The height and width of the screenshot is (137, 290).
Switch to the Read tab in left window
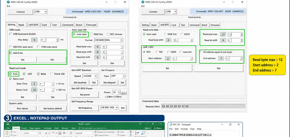click(21, 25)
